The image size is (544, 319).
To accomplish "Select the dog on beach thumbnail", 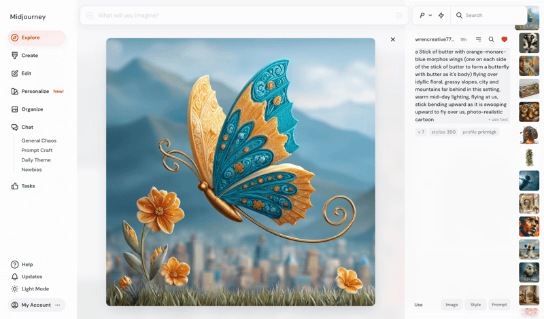I will click(x=529, y=249).
